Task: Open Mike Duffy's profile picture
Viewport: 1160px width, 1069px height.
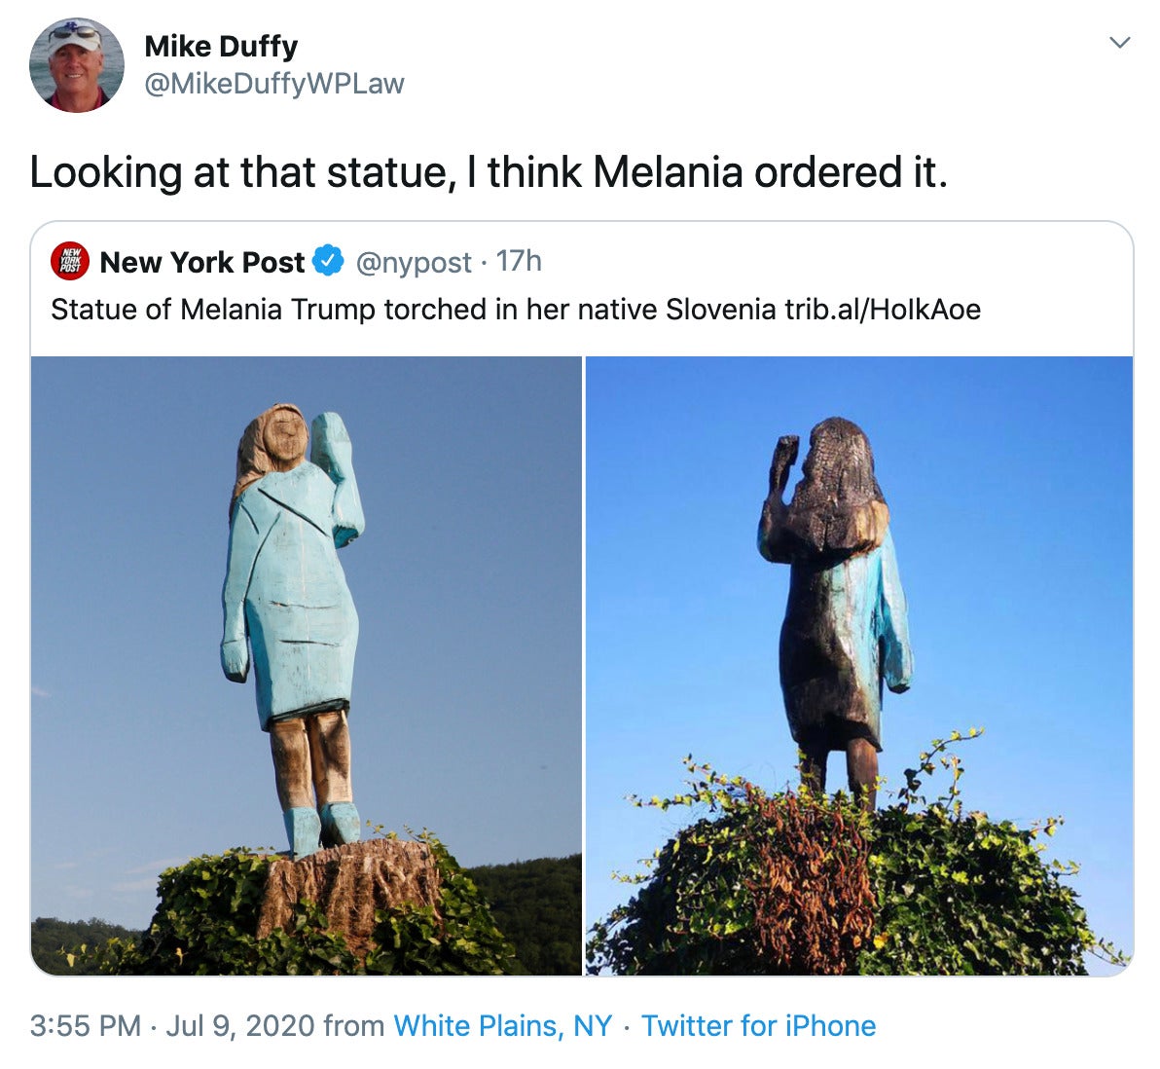Action: [76, 65]
